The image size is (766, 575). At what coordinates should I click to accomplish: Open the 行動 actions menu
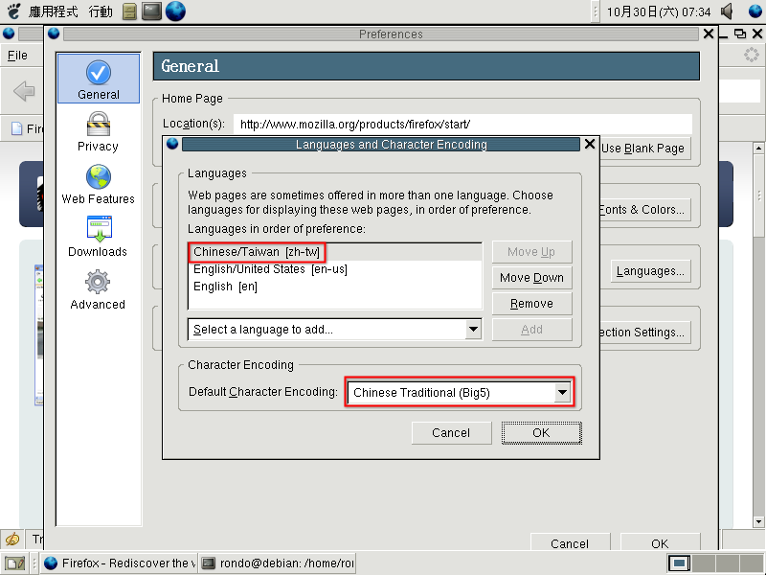tap(100, 11)
